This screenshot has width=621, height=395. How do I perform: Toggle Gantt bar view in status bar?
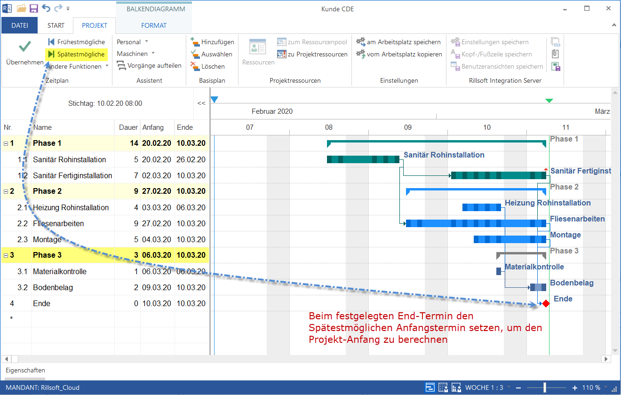430,387
